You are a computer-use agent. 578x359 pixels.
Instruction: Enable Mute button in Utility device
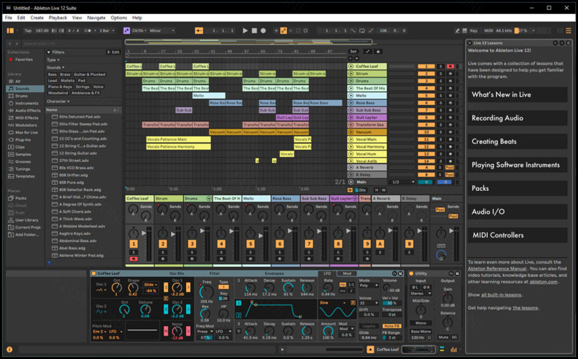click(x=444, y=337)
